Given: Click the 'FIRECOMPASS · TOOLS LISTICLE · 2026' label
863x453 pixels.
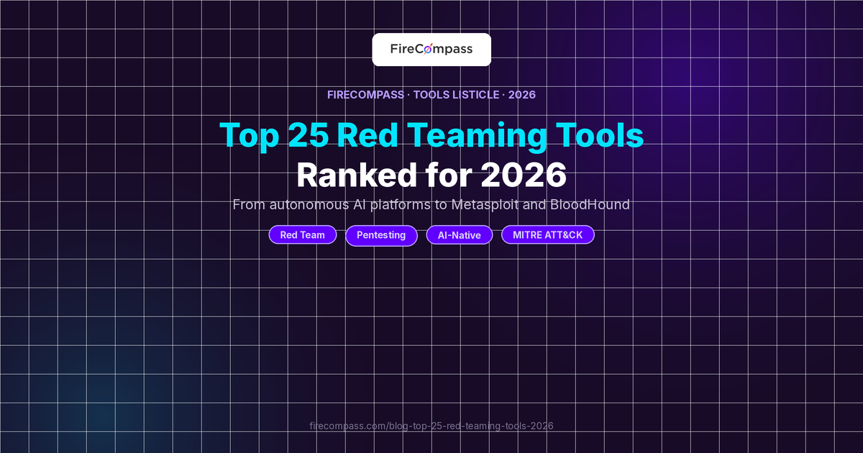Looking at the screenshot, I should 431,94.
